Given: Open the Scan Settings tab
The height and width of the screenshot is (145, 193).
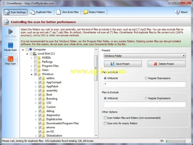Looking at the screenshot, I should 15,12.
